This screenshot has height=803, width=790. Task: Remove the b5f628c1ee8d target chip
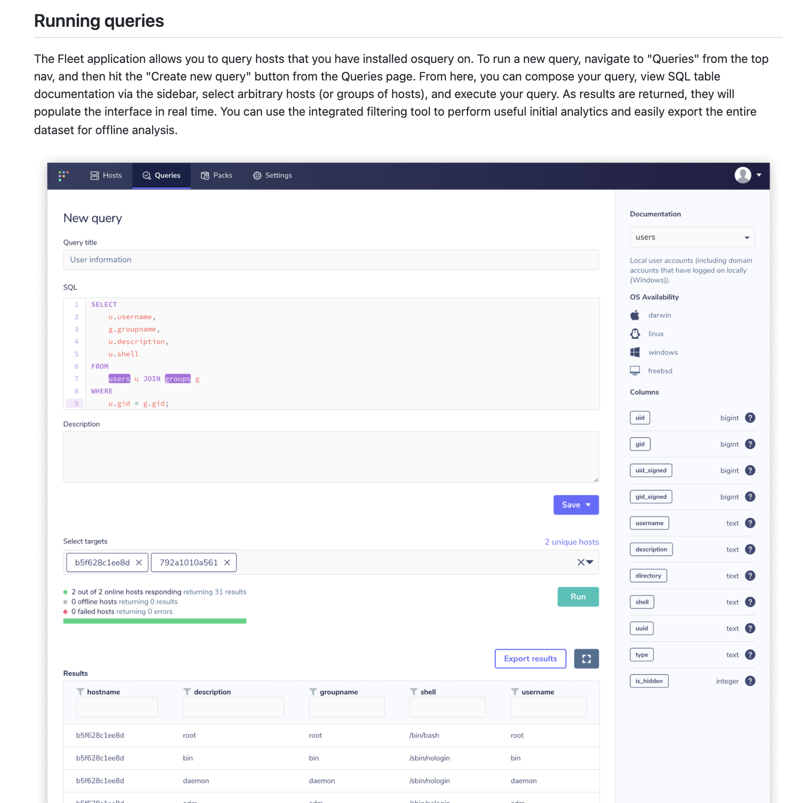(x=139, y=562)
